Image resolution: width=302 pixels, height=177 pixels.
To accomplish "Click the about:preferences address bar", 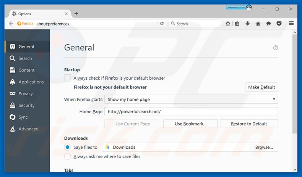I will tap(96, 24).
